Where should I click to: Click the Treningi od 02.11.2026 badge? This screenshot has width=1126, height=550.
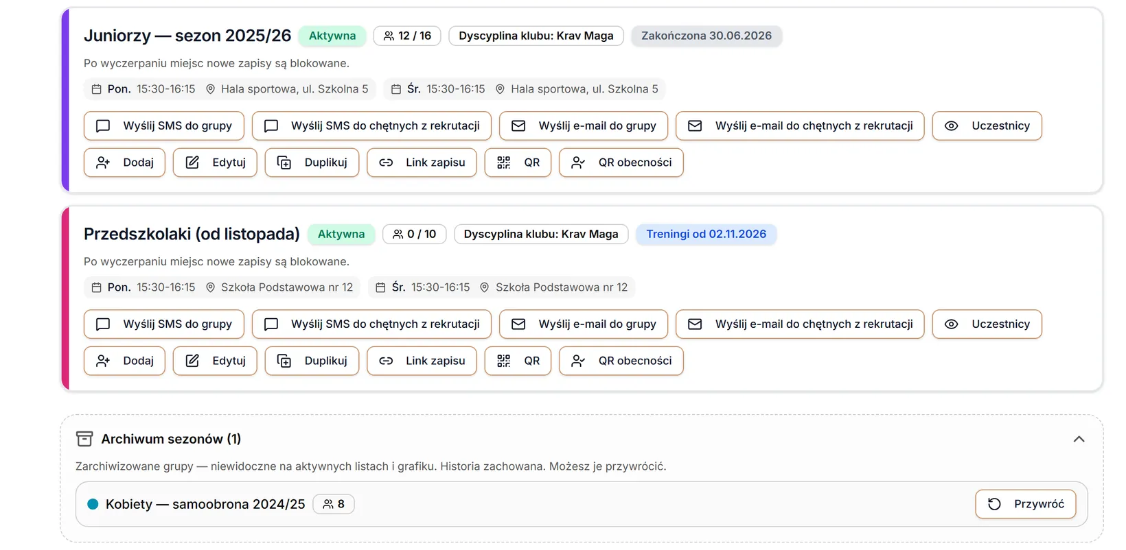coord(706,234)
